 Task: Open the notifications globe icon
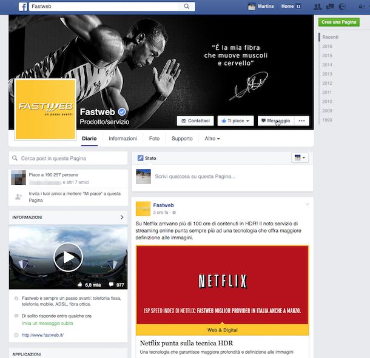click(342, 7)
